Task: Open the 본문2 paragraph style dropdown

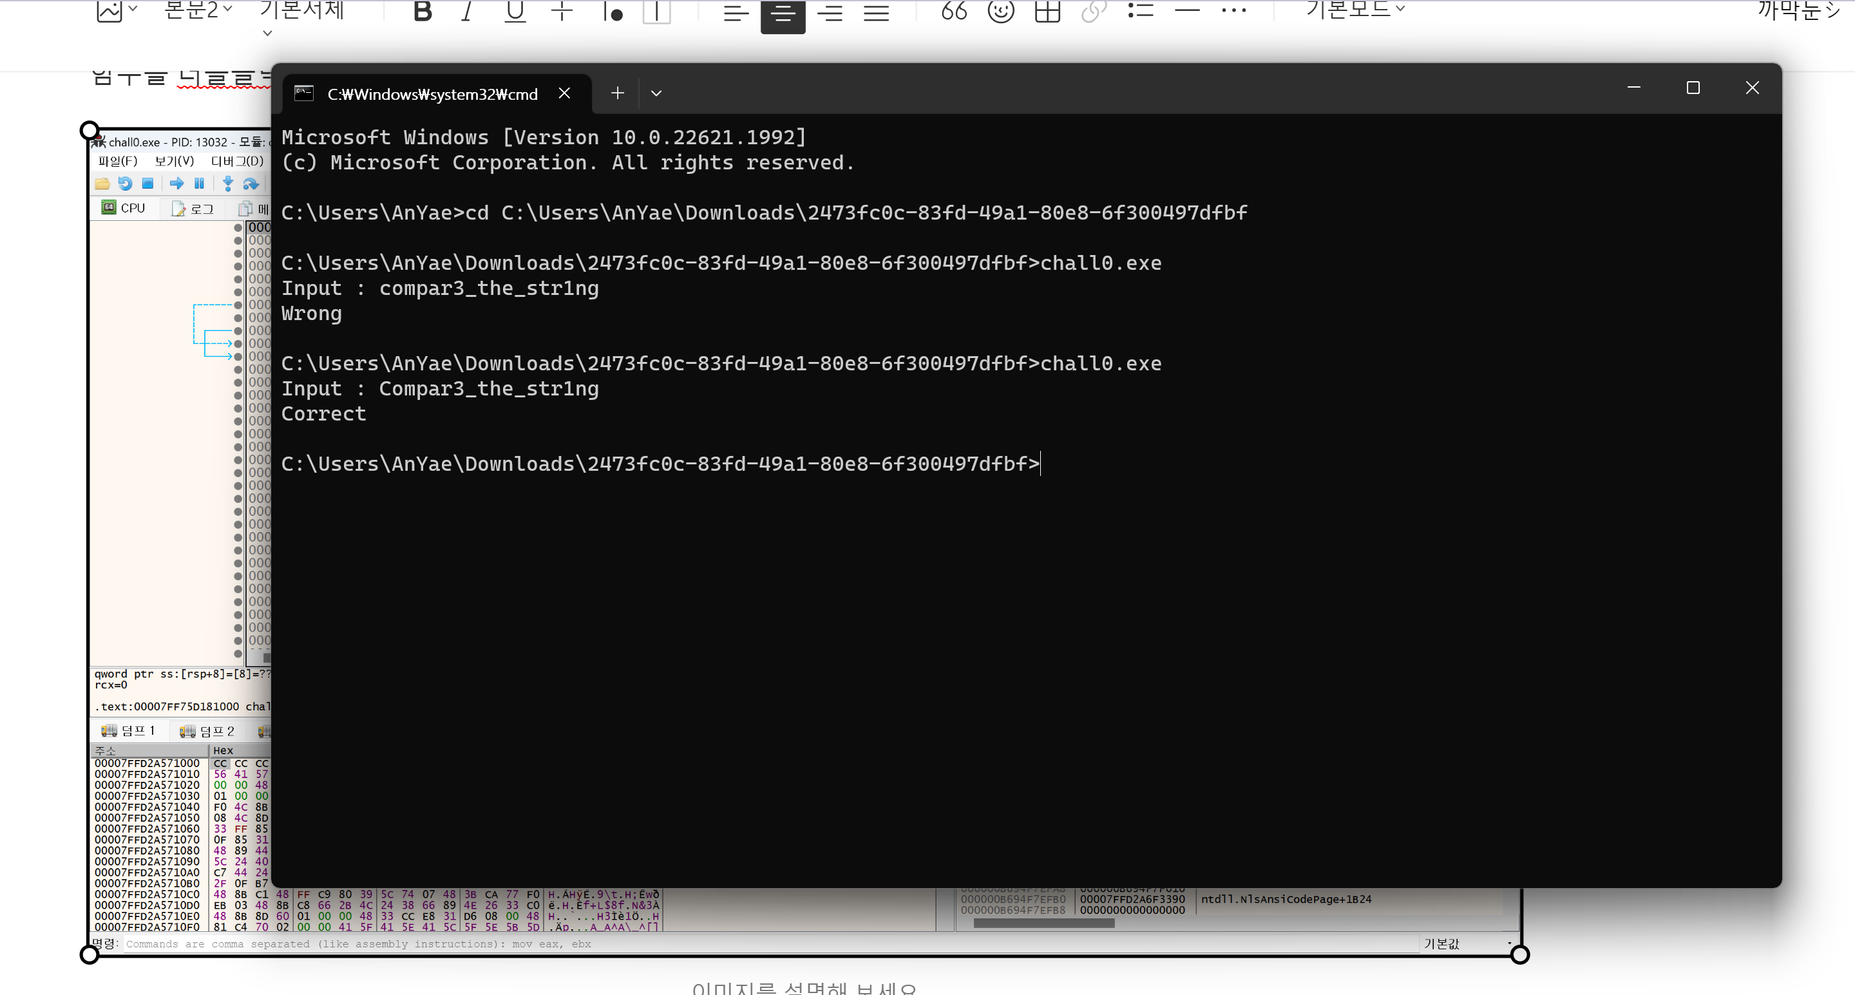Action: pos(197,10)
